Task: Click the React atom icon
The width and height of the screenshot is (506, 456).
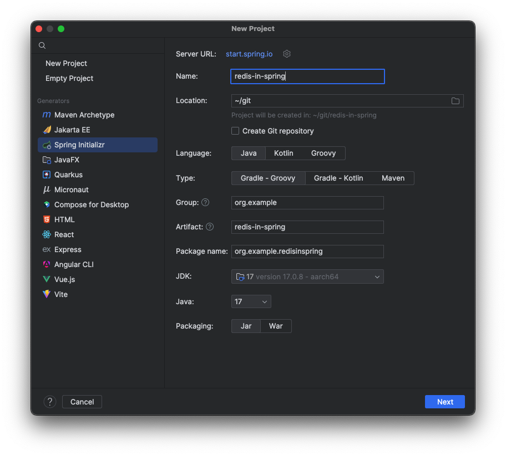Action: pos(47,234)
